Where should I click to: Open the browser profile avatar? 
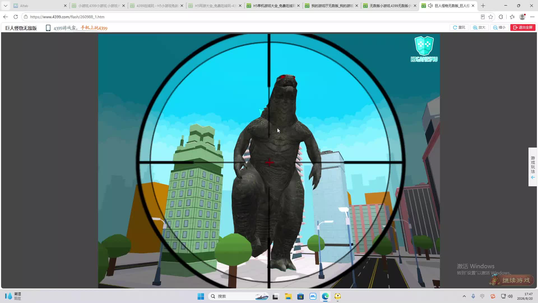pyautogui.click(x=522, y=17)
